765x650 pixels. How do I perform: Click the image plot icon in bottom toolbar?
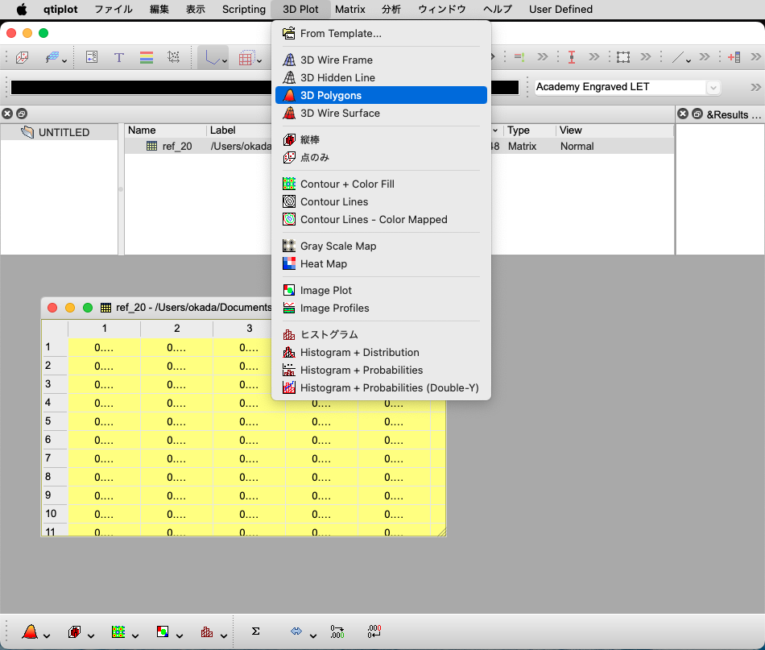(x=163, y=632)
